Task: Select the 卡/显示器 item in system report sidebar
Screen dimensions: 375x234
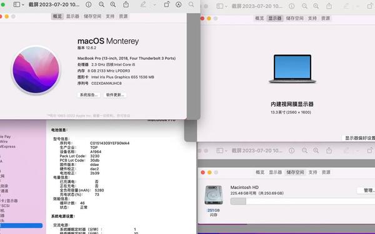Action: 9,200
